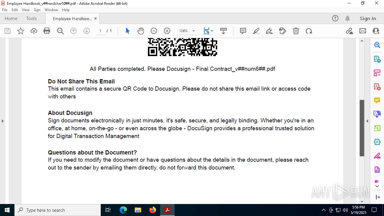Rotate the page with circular arrow

(309, 31)
